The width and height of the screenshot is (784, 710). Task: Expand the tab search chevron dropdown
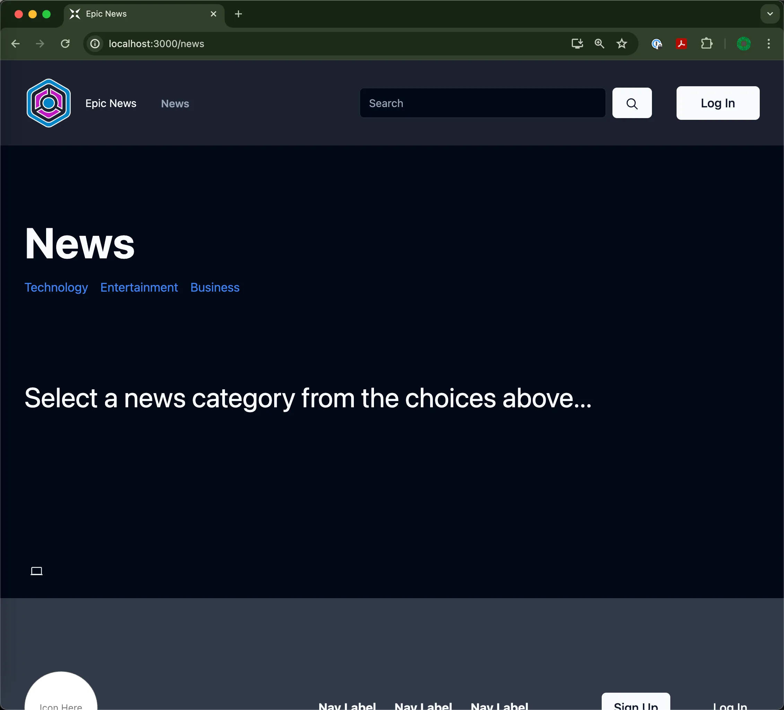pyautogui.click(x=769, y=14)
